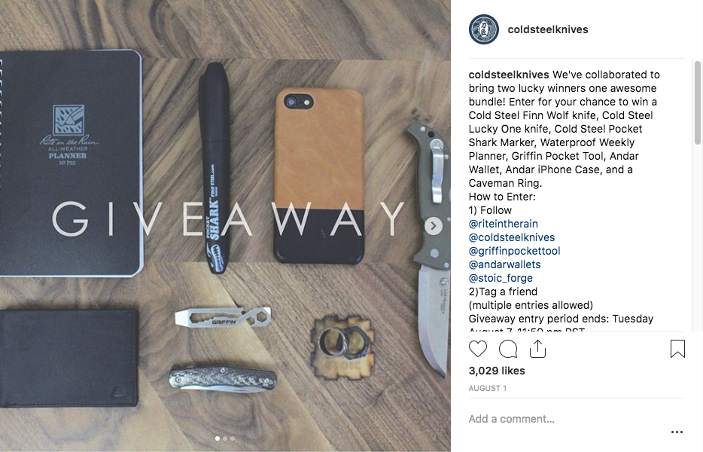Share the post via the share icon
This screenshot has width=703, height=452.
point(537,349)
